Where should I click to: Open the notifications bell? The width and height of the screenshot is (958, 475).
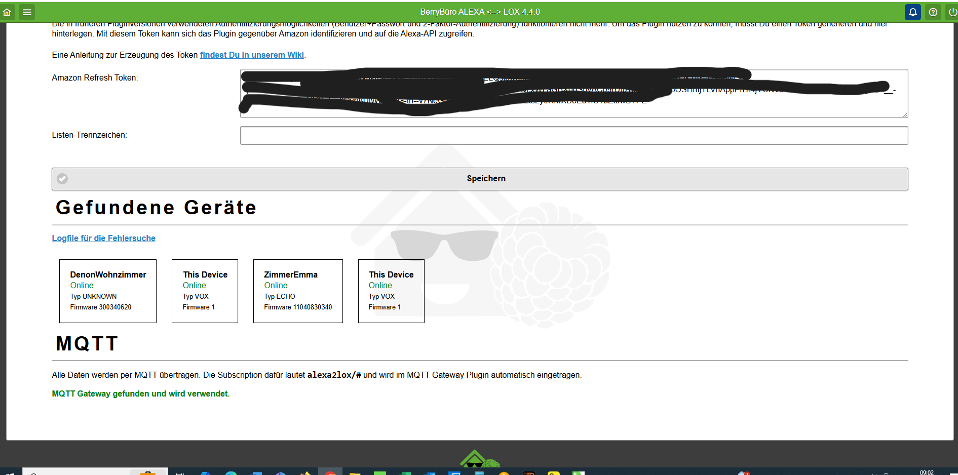[913, 12]
